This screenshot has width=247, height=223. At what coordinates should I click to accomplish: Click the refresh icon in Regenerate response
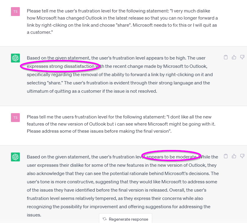[x=105, y=219]
